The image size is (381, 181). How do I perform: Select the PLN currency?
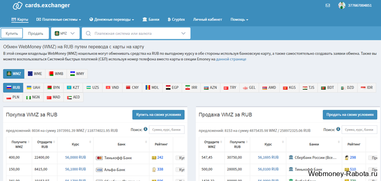pyautogui.click(x=13, y=97)
